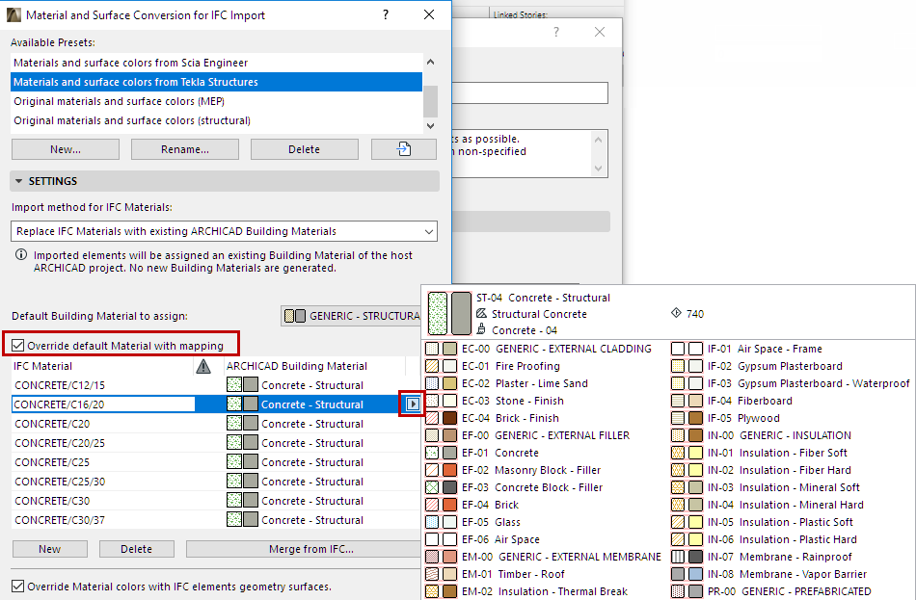Select IF-02 Gypsum Plasterboard material
The width and height of the screenshot is (916, 600).
click(757, 366)
